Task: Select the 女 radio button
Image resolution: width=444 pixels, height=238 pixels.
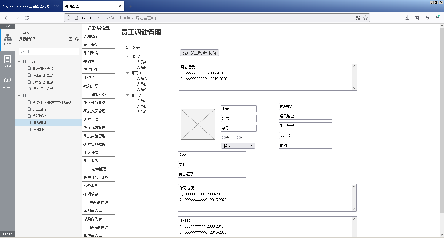Action: pos(238,138)
